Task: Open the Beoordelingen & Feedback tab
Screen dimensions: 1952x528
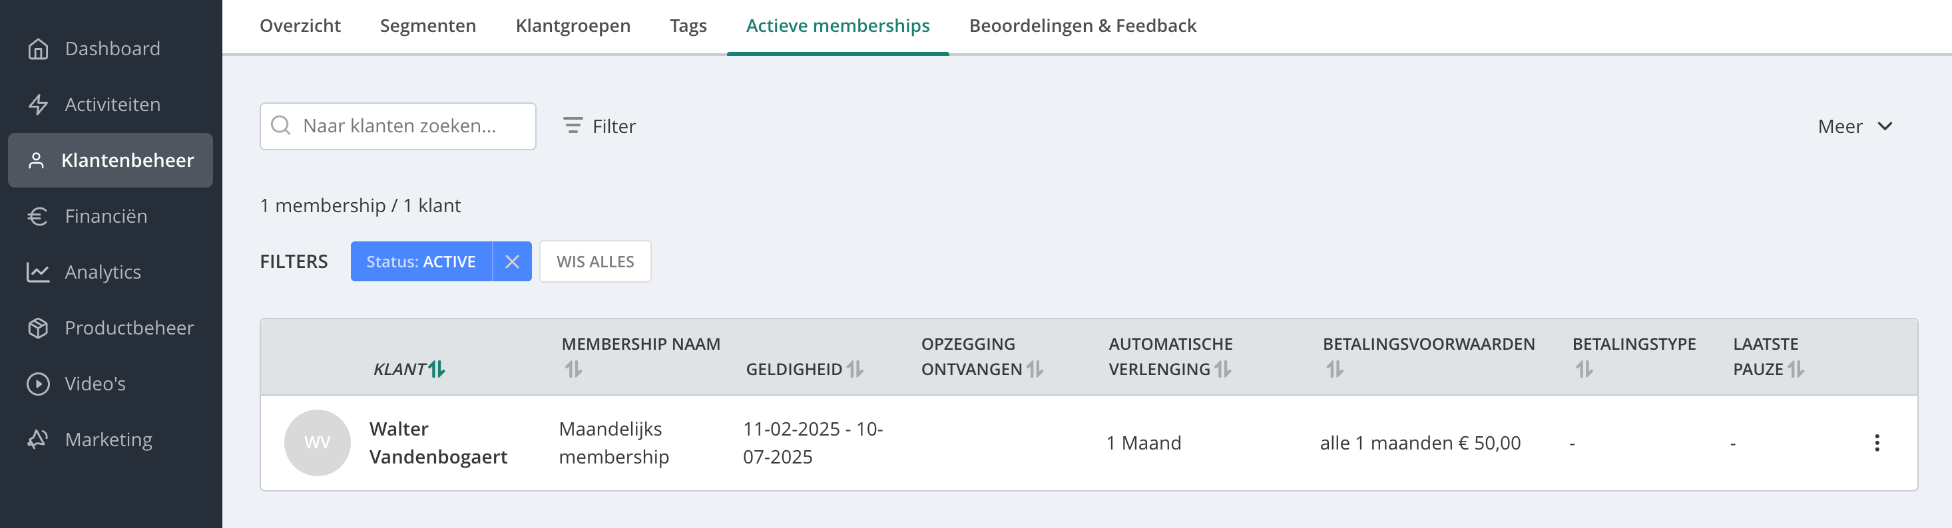Action: (x=1083, y=26)
